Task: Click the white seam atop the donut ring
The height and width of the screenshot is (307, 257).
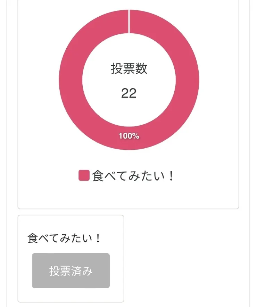Action: (x=129, y=22)
